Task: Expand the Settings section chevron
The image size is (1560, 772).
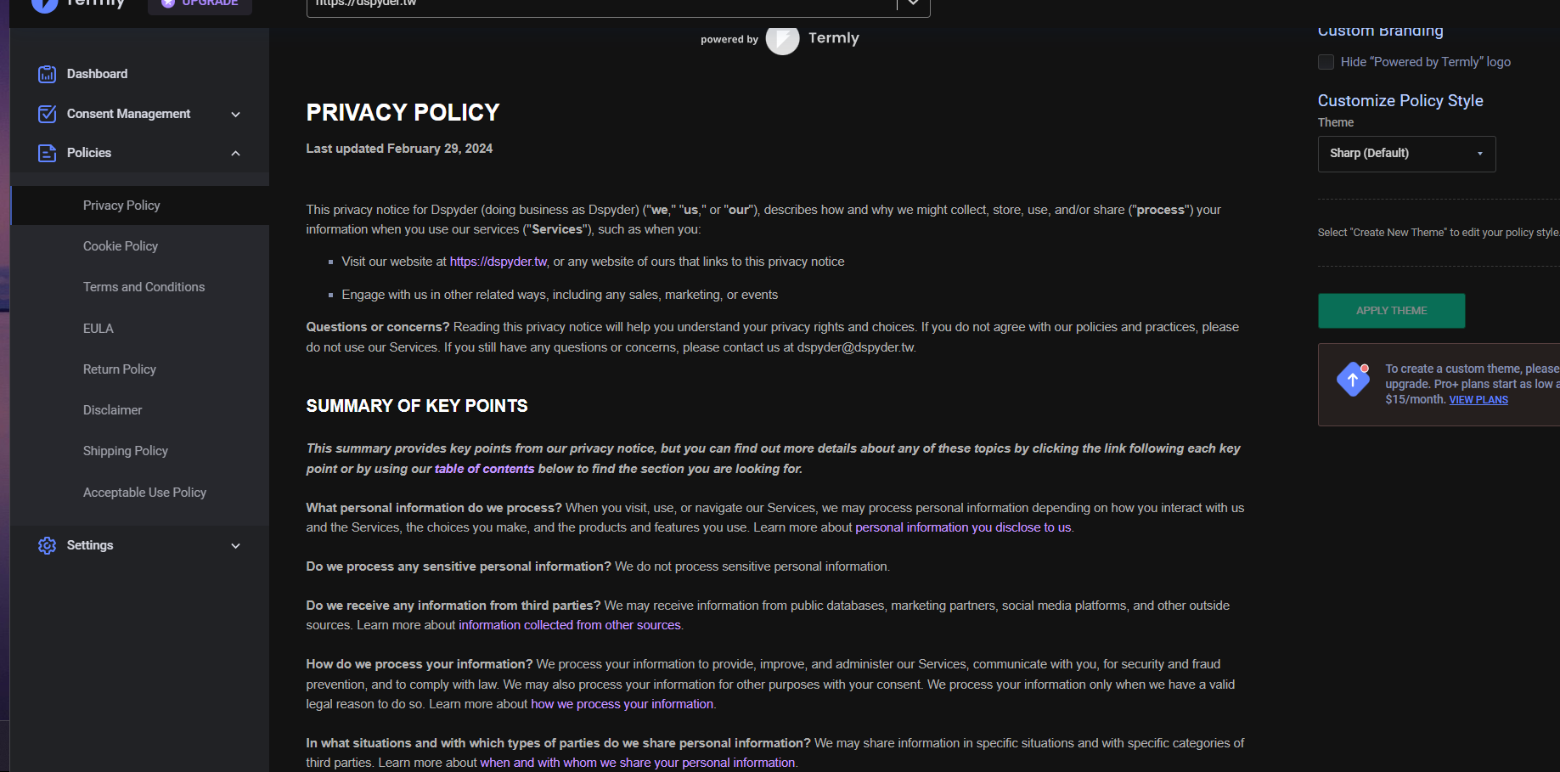Action: tap(236, 546)
